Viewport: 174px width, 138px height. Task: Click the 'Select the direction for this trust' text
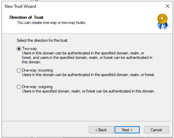tap(42, 40)
